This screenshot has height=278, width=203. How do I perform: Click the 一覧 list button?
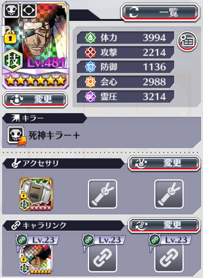(x=160, y=12)
